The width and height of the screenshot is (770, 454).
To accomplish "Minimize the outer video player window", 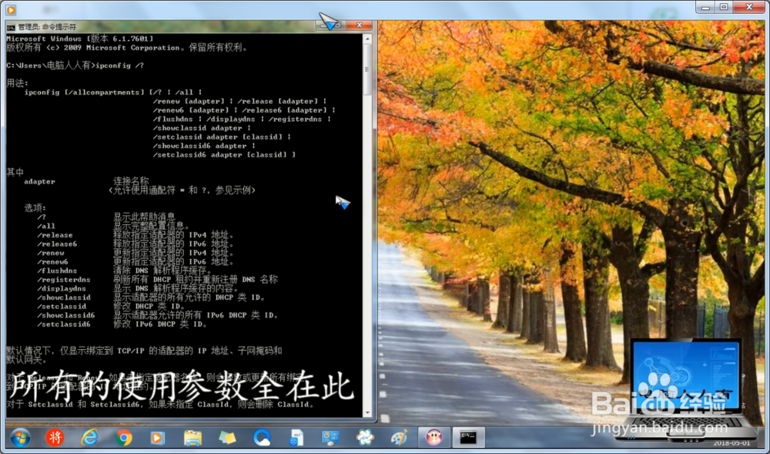I will pos(705,8).
